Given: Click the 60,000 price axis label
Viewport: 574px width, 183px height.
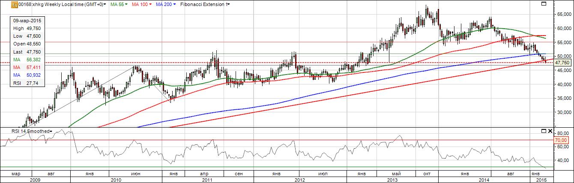Looking at the screenshot, I should [564, 28].
